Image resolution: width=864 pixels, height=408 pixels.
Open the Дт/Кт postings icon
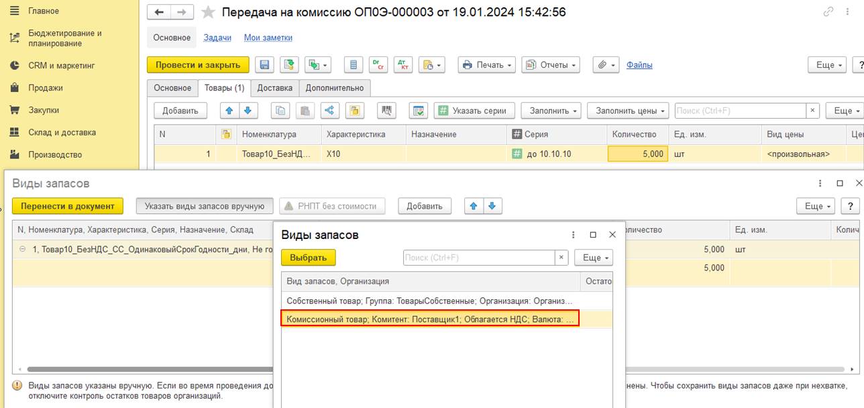click(x=403, y=65)
